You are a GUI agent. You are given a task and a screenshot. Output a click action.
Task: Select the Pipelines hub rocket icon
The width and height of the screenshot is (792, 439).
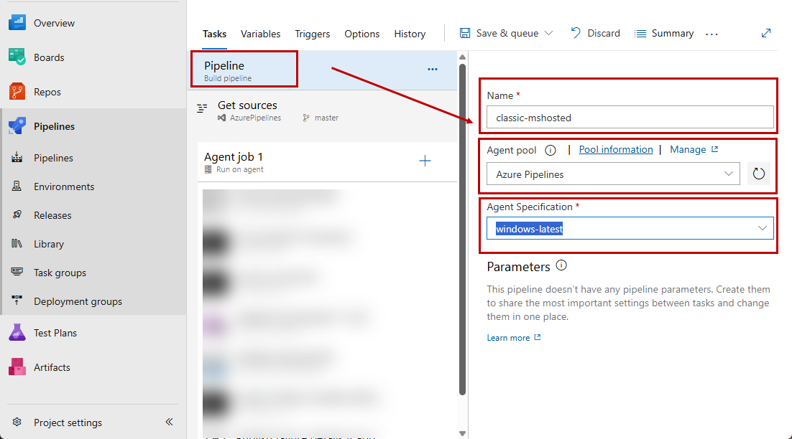[17, 126]
